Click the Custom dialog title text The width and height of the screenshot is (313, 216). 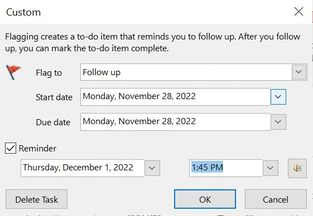[x=23, y=12]
